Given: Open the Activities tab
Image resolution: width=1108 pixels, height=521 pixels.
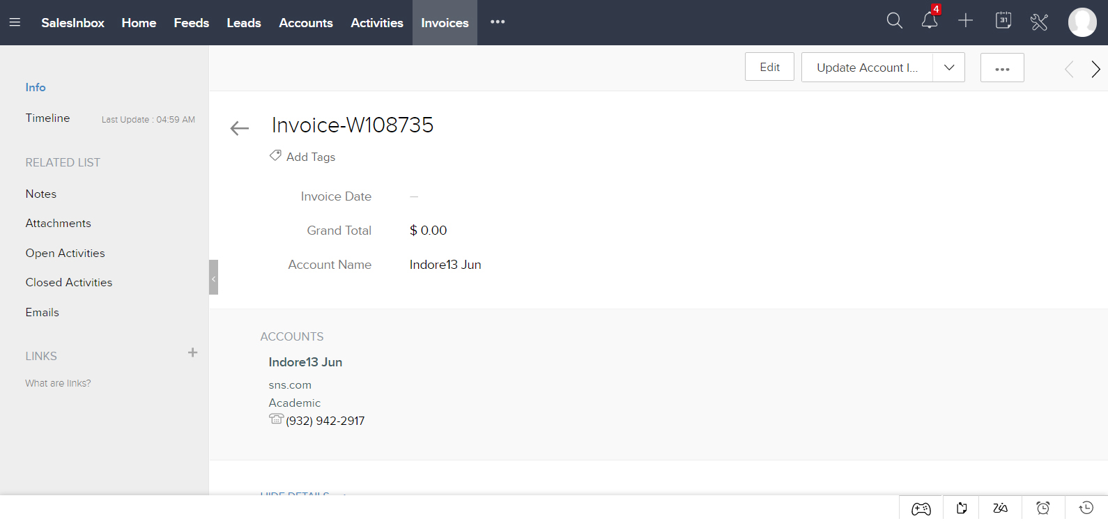Looking at the screenshot, I should (377, 23).
